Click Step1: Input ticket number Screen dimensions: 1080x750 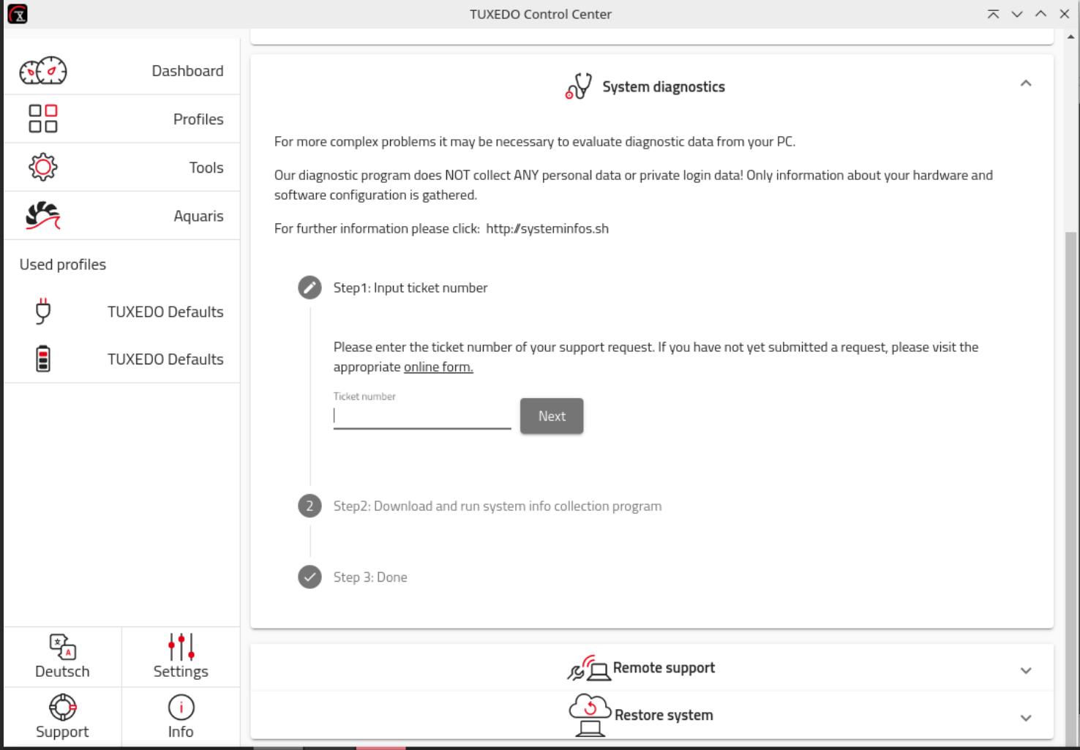(410, 288)
